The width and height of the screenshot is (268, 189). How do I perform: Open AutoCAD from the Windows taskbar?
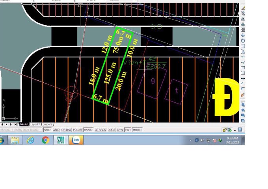click(61, 140)
